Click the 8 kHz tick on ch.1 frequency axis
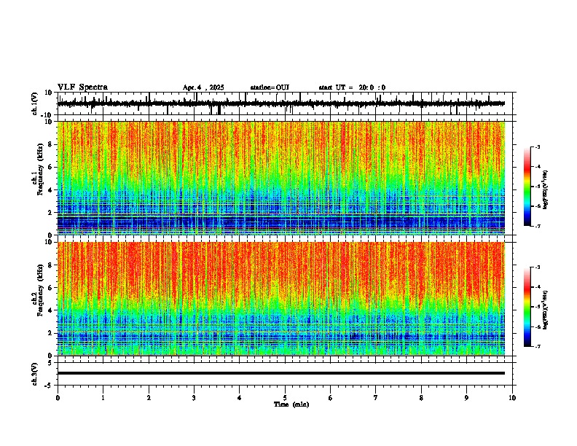This screenshot has width=577, height=446. pos(50,144)
